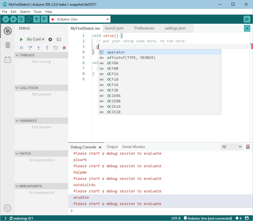Choose the operator autocomplete suggestion
Image resolution: width=253 pixels, height=221 pixels.
(160, 52)
